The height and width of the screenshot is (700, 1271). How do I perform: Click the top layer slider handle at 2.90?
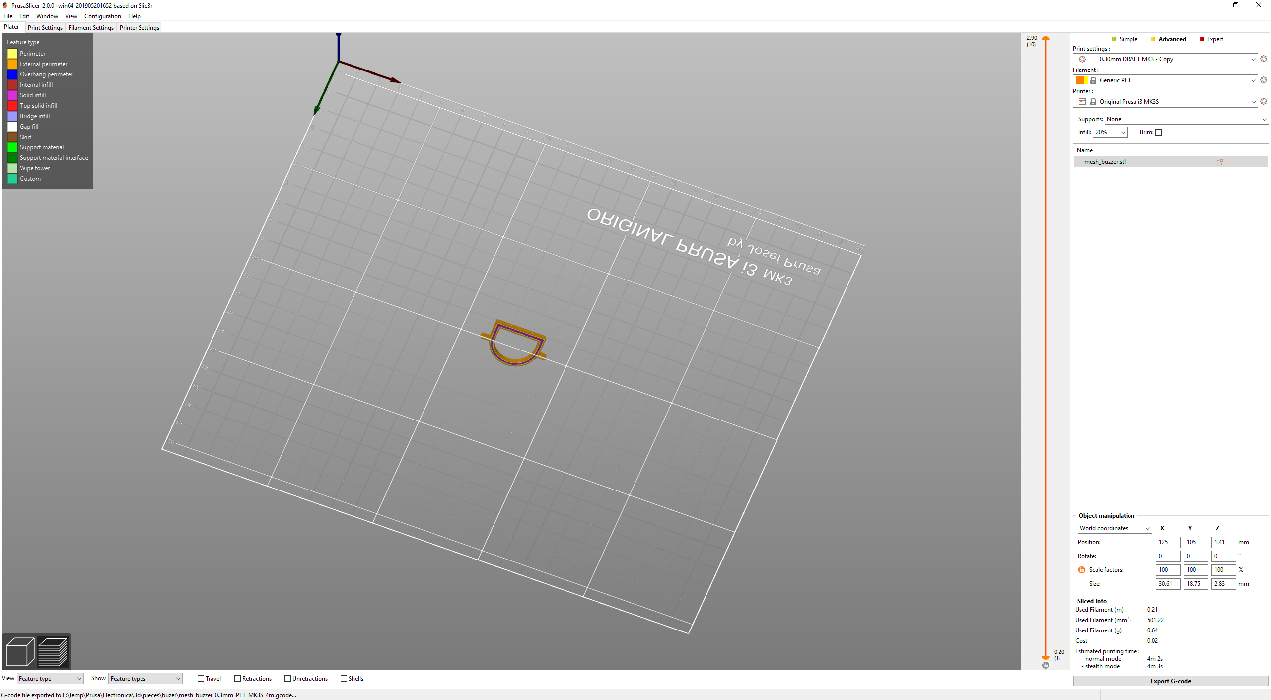click(1046, 38)
